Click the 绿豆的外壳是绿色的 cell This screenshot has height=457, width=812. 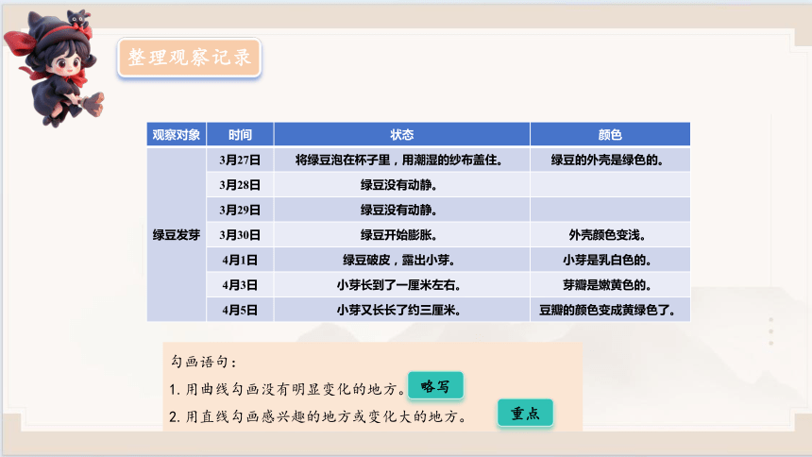[x=610, y=161]
